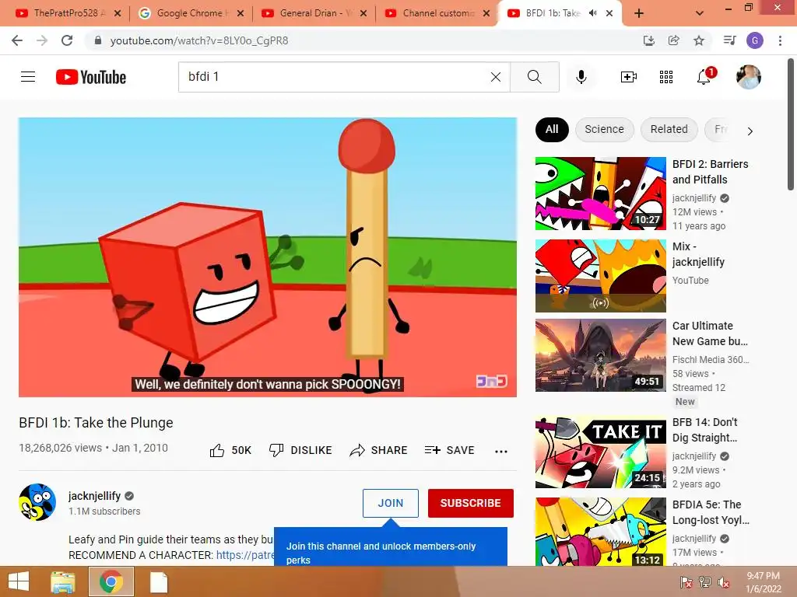797x597 pixels.
Task: Open the Create video camera icon
Action: coord(628,77)
